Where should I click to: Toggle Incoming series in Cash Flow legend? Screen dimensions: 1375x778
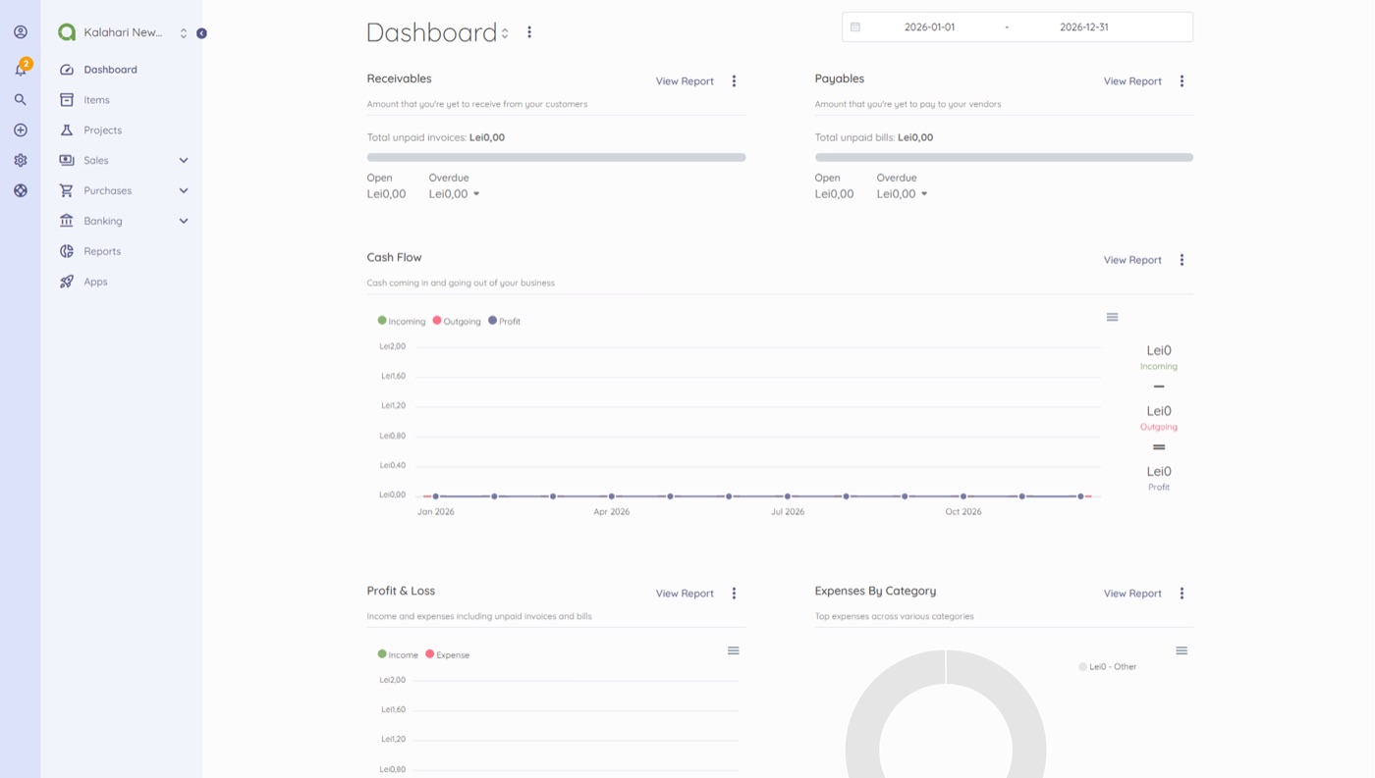point(402,321)
